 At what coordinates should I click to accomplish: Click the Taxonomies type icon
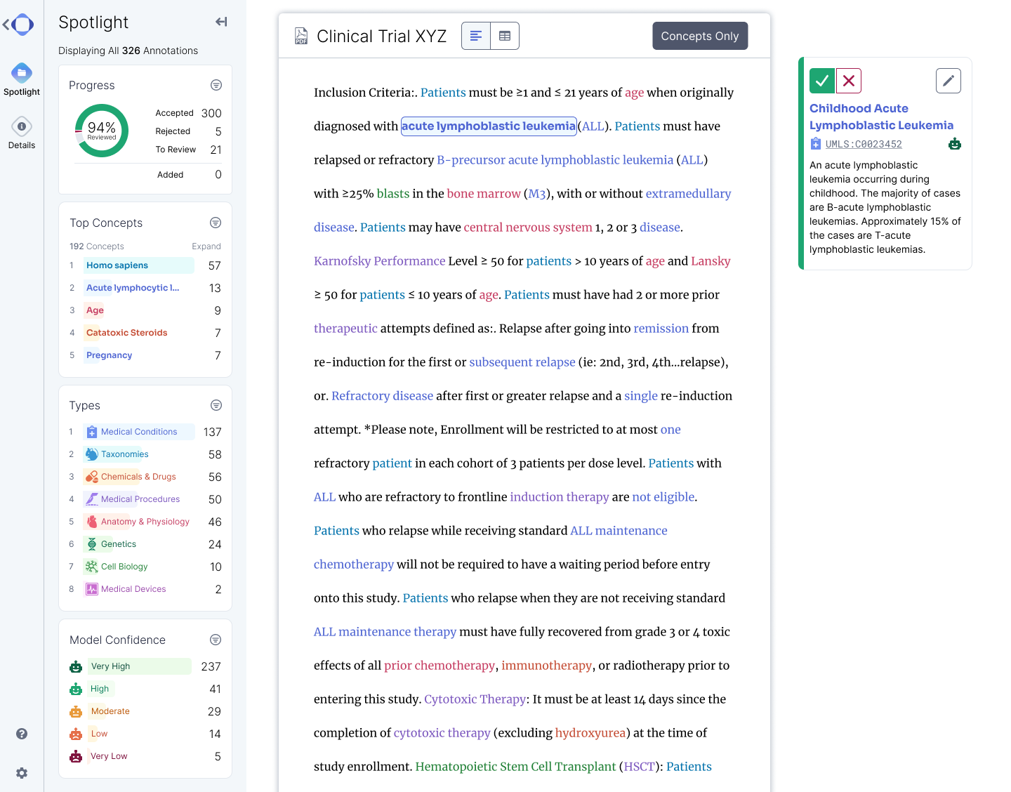pyautogui.click(x=92, y=454)
